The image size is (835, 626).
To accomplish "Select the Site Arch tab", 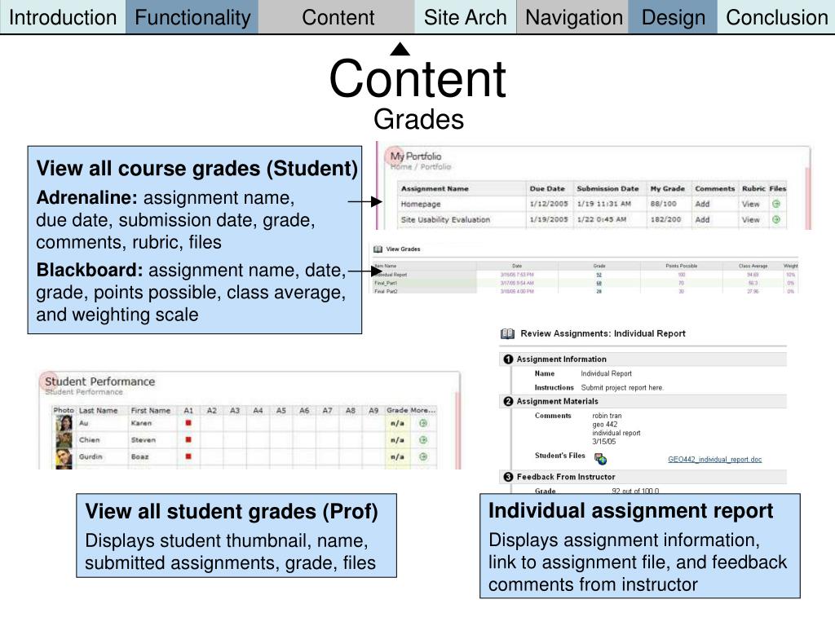I will (x=466, y=17).
